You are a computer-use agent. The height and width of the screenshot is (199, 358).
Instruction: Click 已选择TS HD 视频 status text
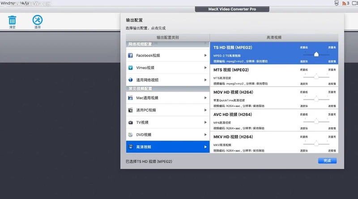(x=149, y=162)
